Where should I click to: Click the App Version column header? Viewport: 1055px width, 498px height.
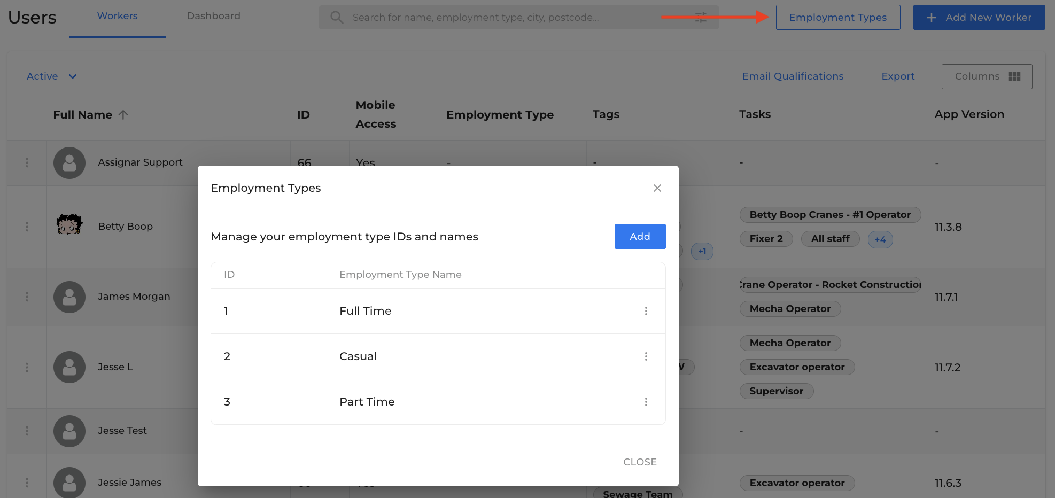coord(969,114)
